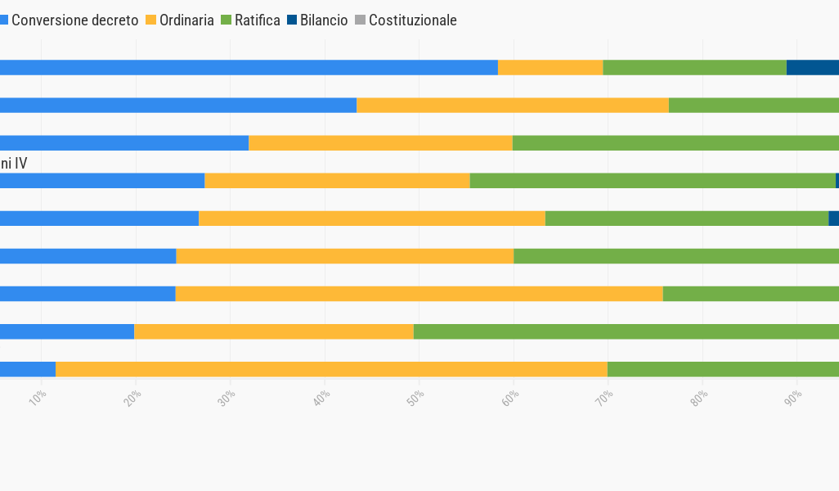The width and height of the screenshot is (839, 491).
Task: Click the Ordinaria legend color swatch
Action: (150, 20)
